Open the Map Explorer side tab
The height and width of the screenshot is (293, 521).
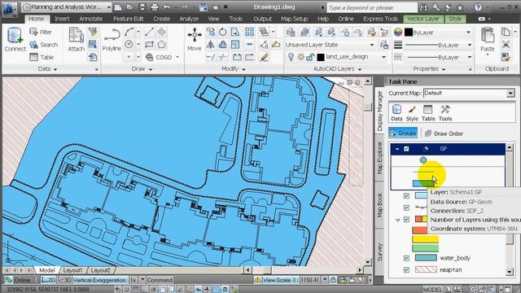tap(380, 158)
